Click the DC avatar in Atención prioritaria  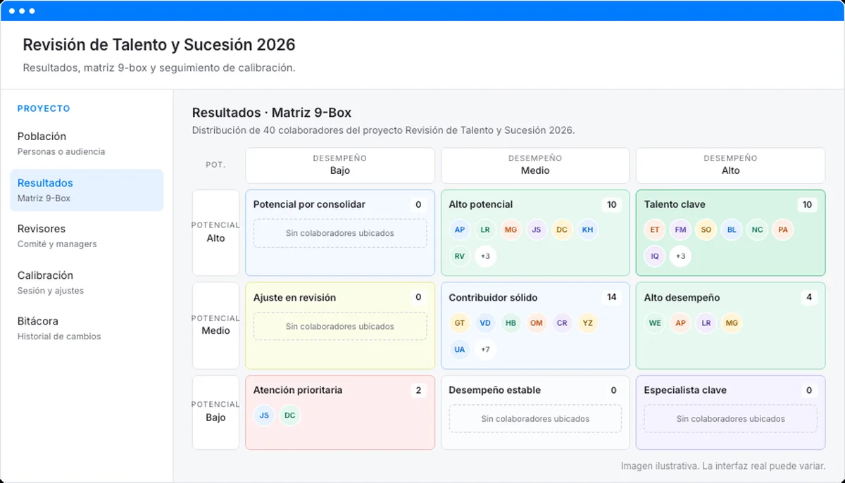(289, 415)
